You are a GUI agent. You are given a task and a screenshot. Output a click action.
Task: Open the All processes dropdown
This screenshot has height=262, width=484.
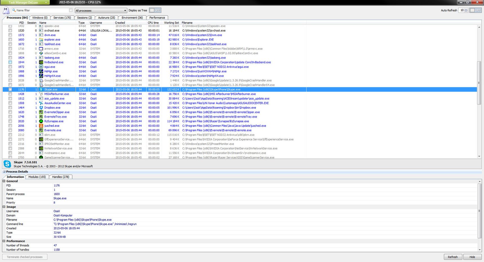click(101, 10)
